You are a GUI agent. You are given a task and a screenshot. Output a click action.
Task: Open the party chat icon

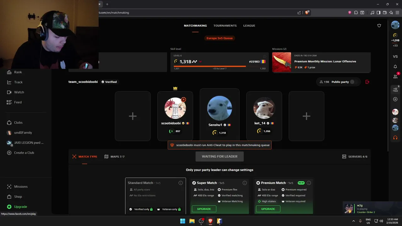(x=395, y=89)
